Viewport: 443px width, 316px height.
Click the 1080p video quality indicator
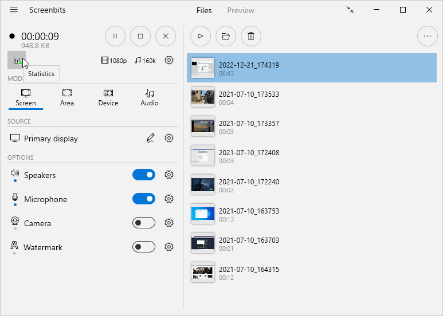pos(114,60)
